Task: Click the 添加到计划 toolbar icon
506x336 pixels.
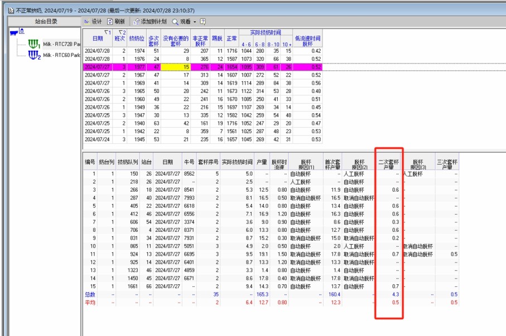Action: pyautogui.click(x=137, y=21)
